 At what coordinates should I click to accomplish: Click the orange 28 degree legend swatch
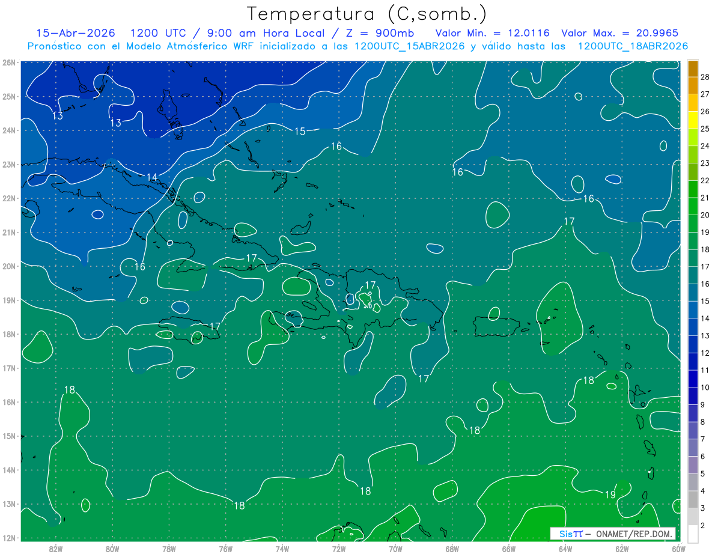(x=693, y=68)
